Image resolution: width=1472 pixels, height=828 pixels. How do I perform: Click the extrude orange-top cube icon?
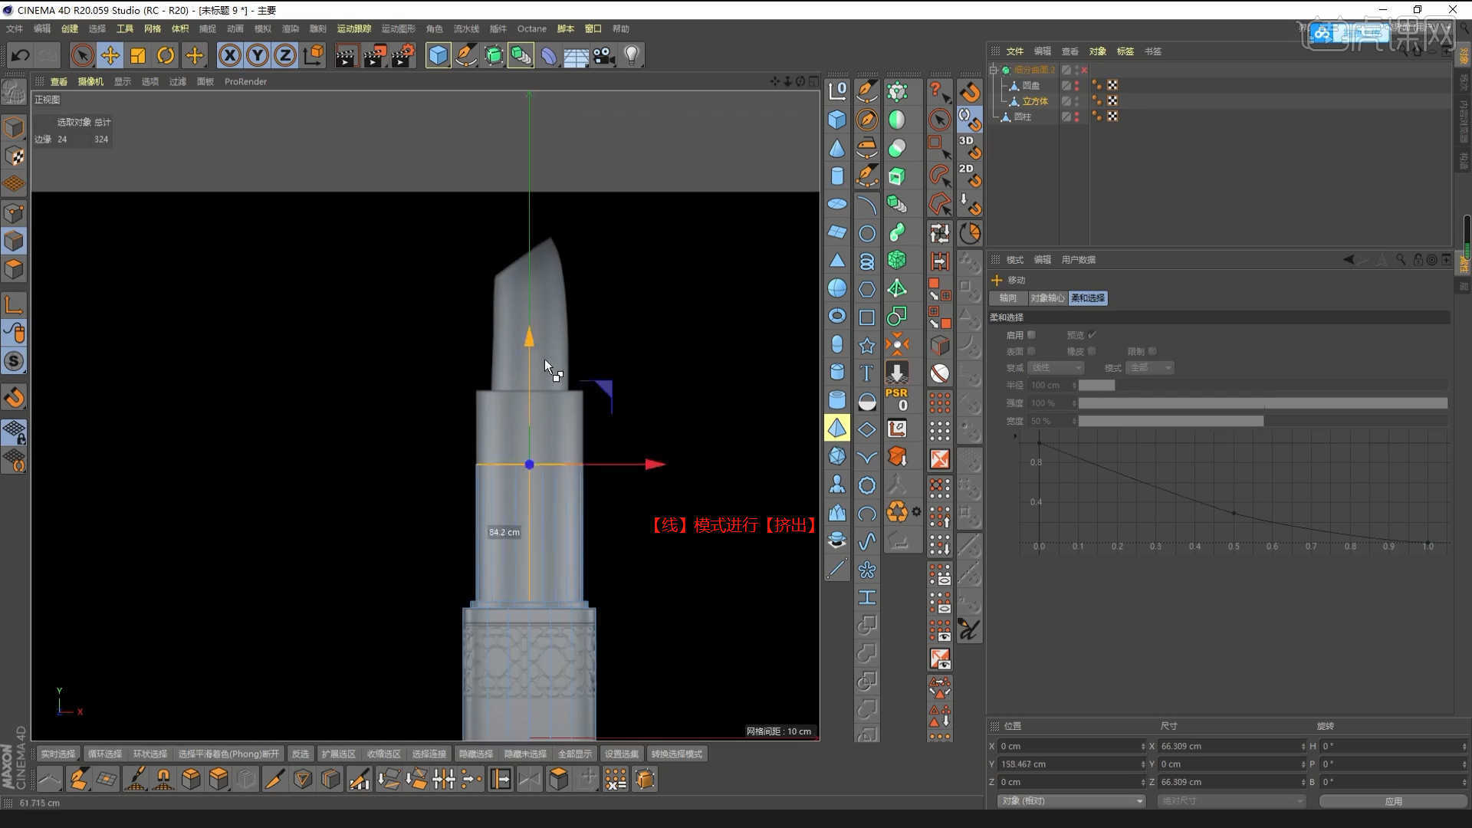point(219,779)
